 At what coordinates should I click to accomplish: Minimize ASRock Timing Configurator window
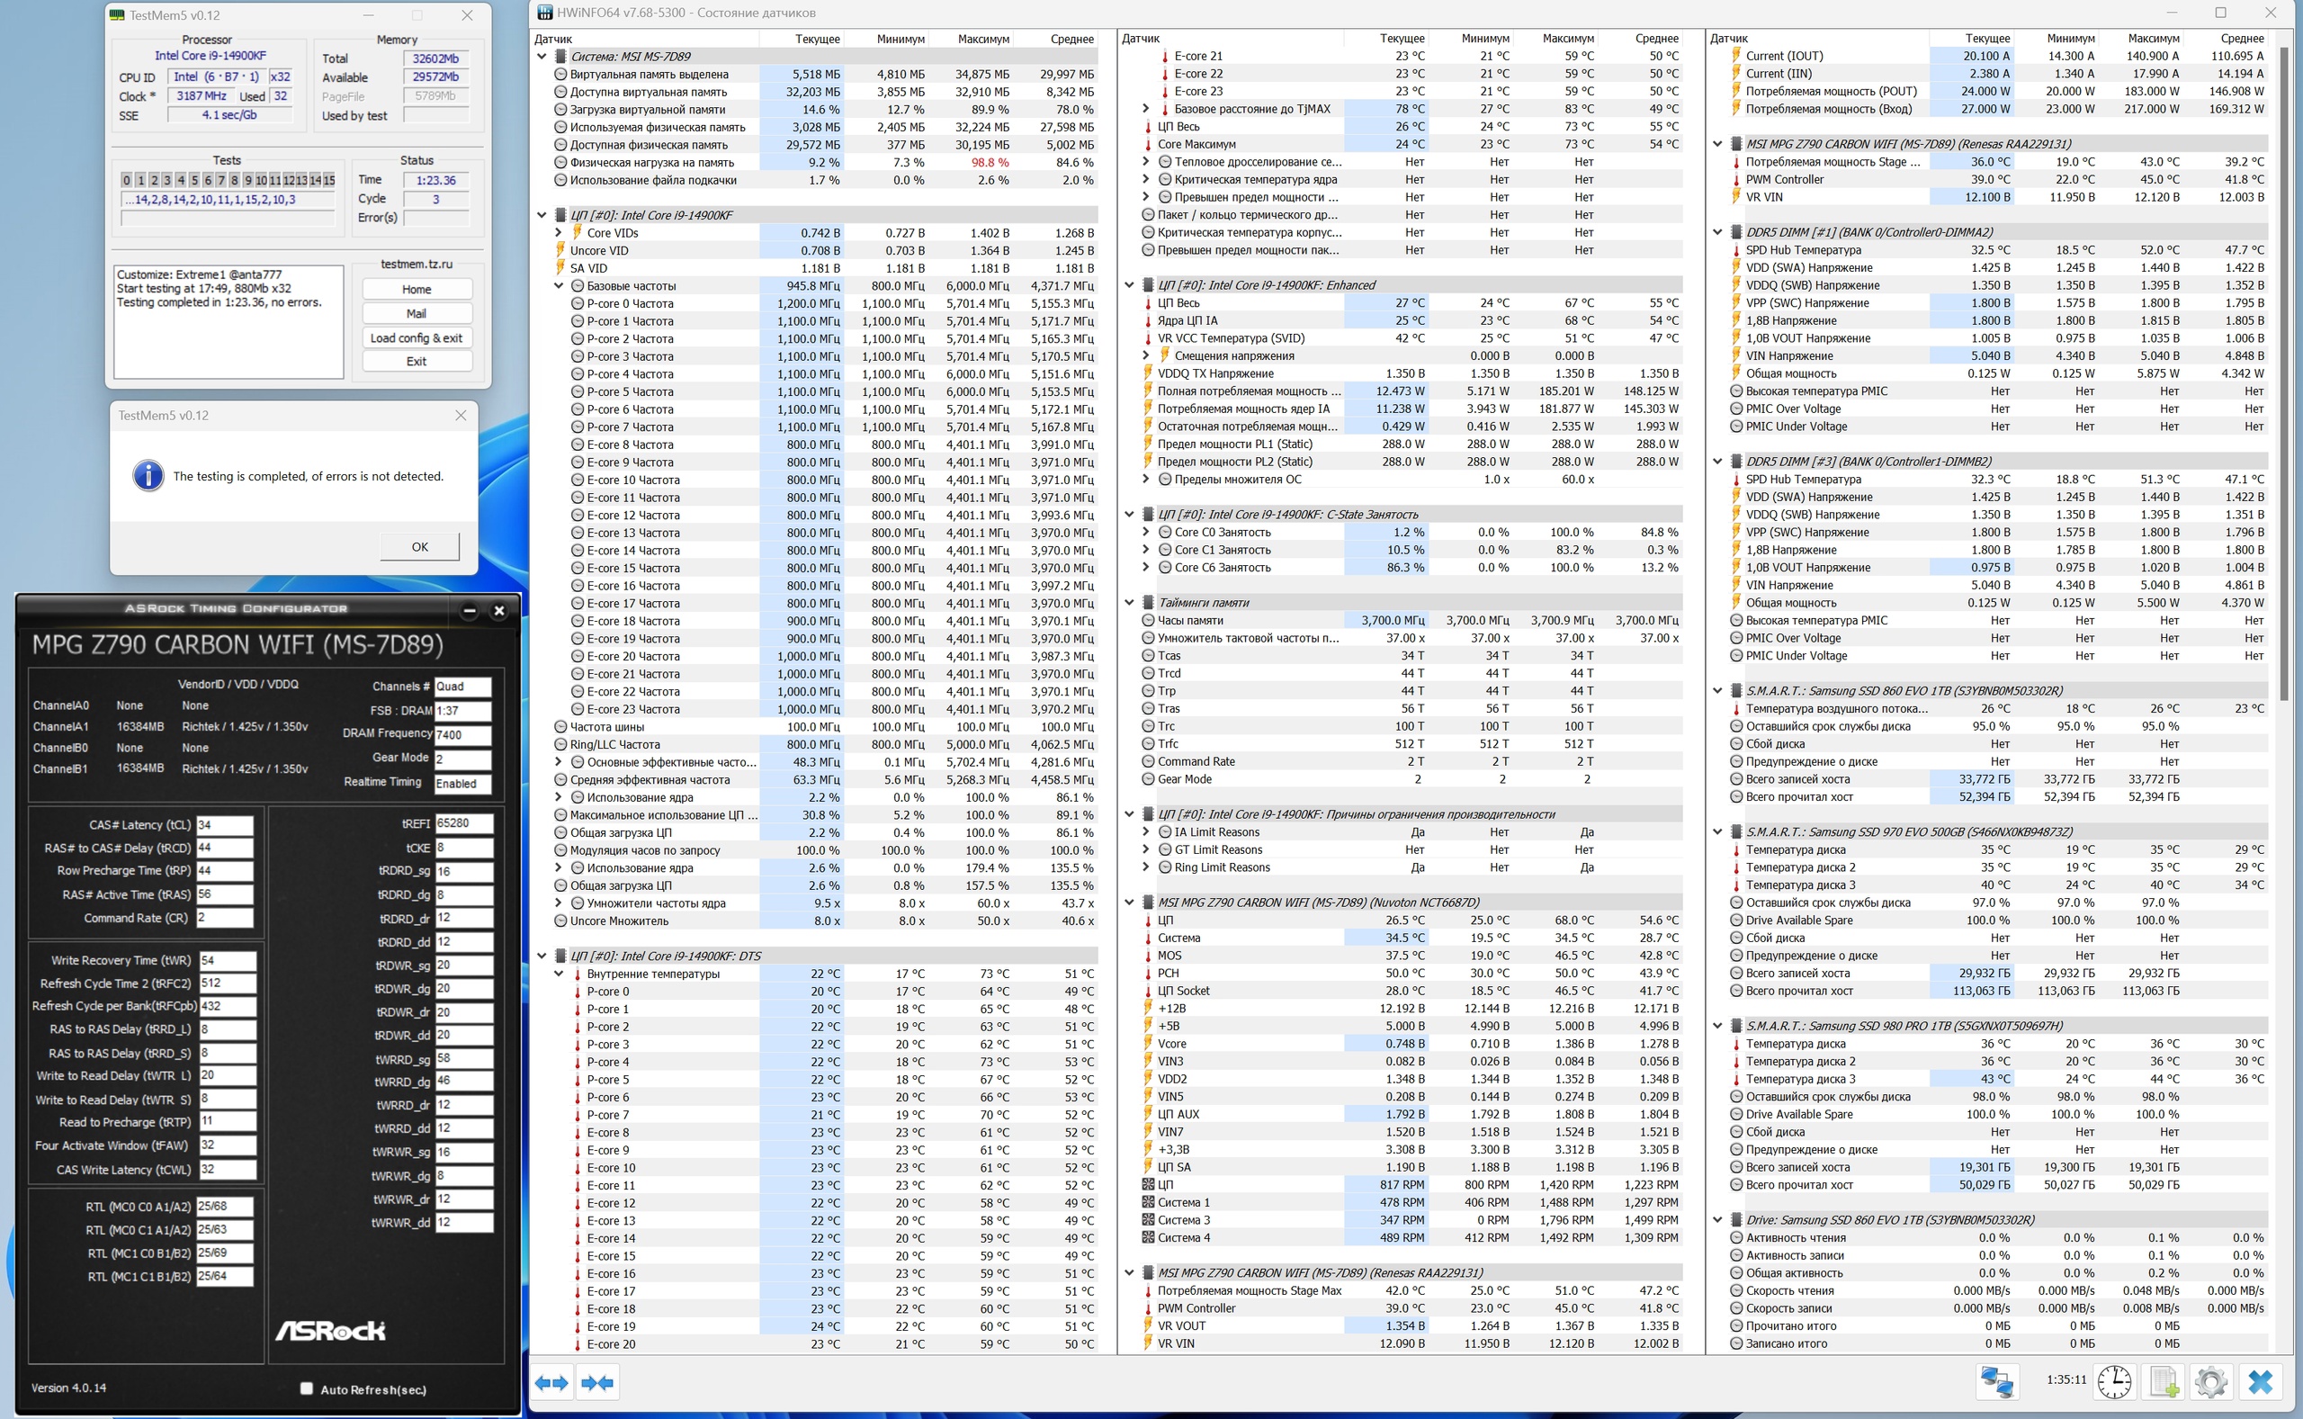470,611
